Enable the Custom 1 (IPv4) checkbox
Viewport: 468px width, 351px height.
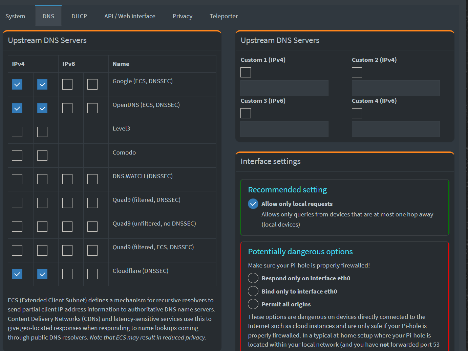point(246,72)
